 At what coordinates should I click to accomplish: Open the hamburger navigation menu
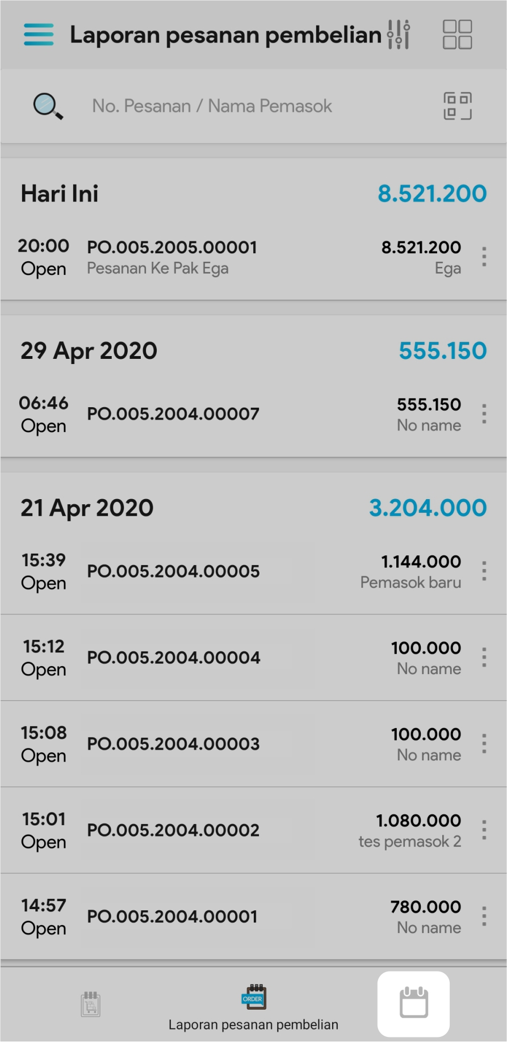[39, 35]
